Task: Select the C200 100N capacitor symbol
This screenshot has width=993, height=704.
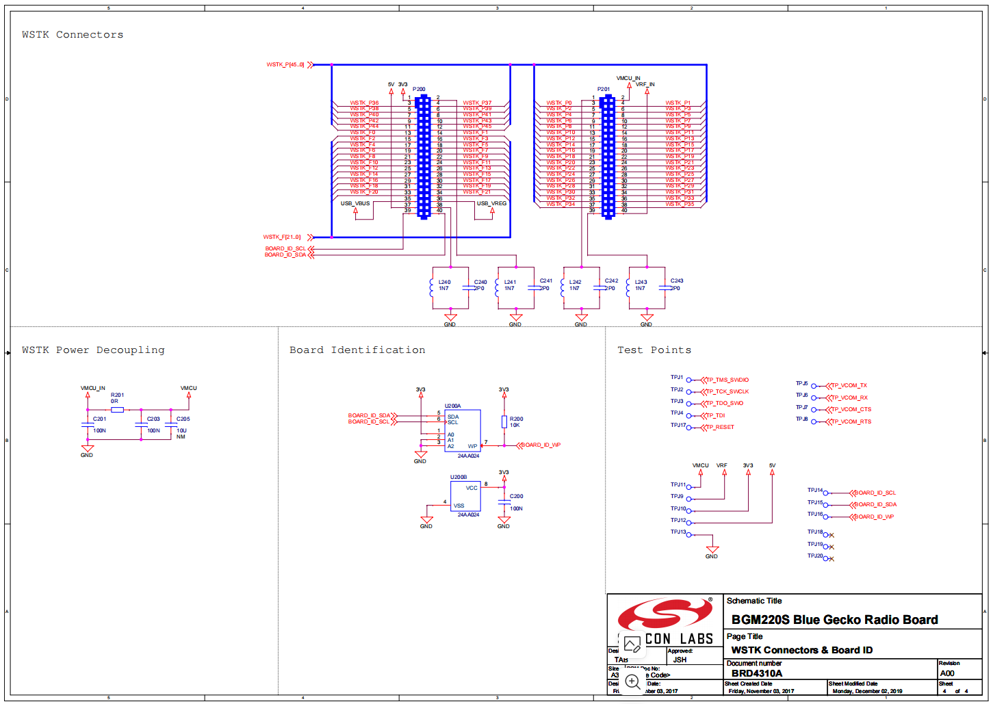Action: tap(504, 503)
